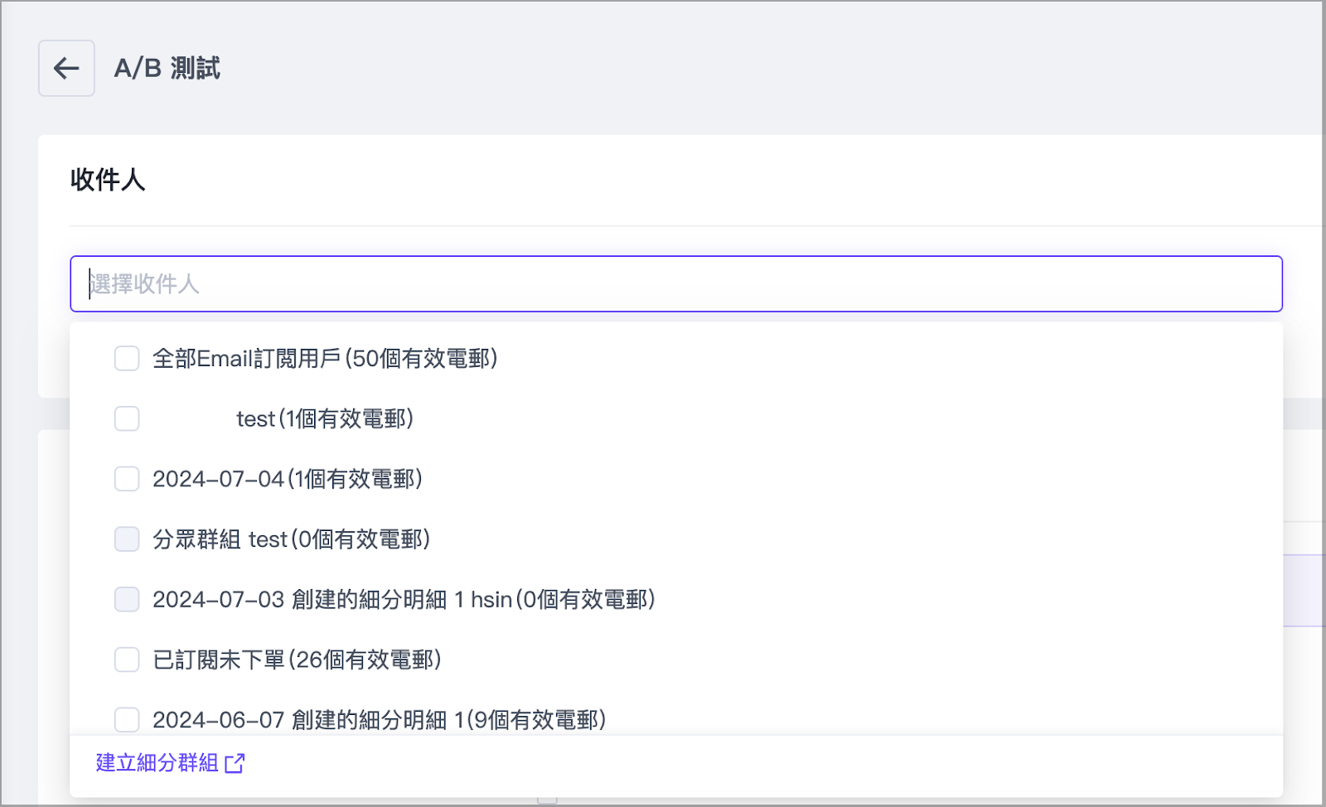Select 2024-07-03 創建的細分明細 1 hsin label
The image size is (1326, 807).
coord(404,599)
